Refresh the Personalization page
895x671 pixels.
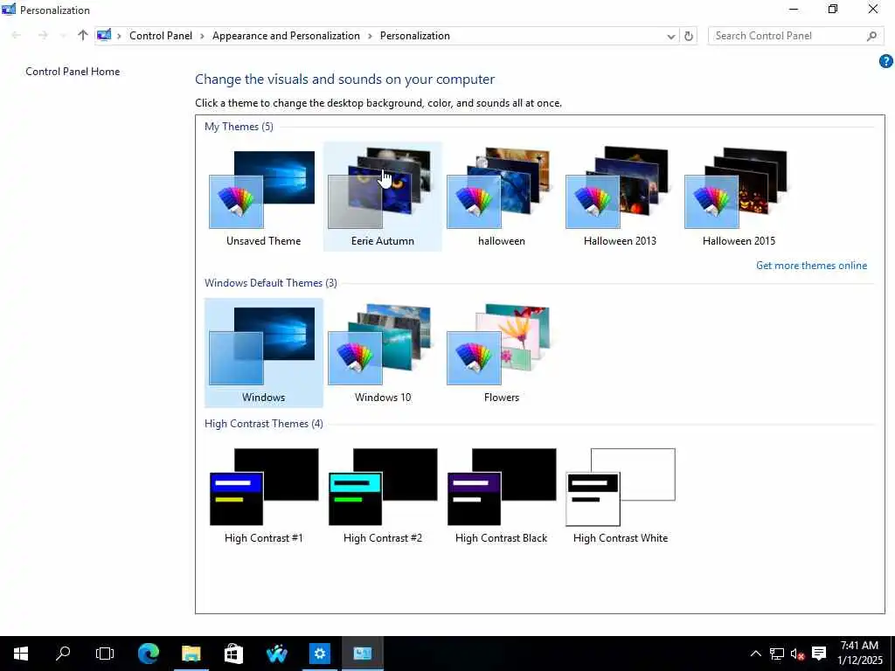pyautogui.click(x=689, y=36)
